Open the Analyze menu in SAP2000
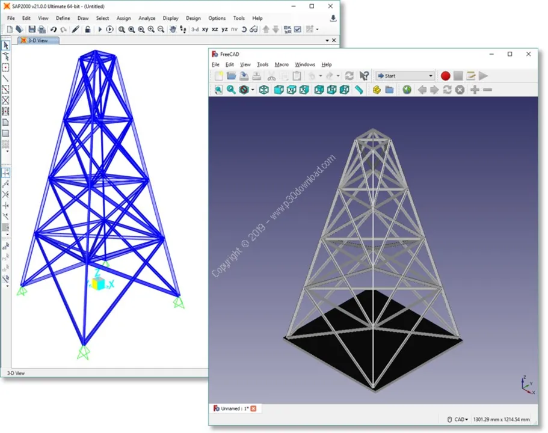The height and width of the screenshot is (433, 548). click(147, 18)
